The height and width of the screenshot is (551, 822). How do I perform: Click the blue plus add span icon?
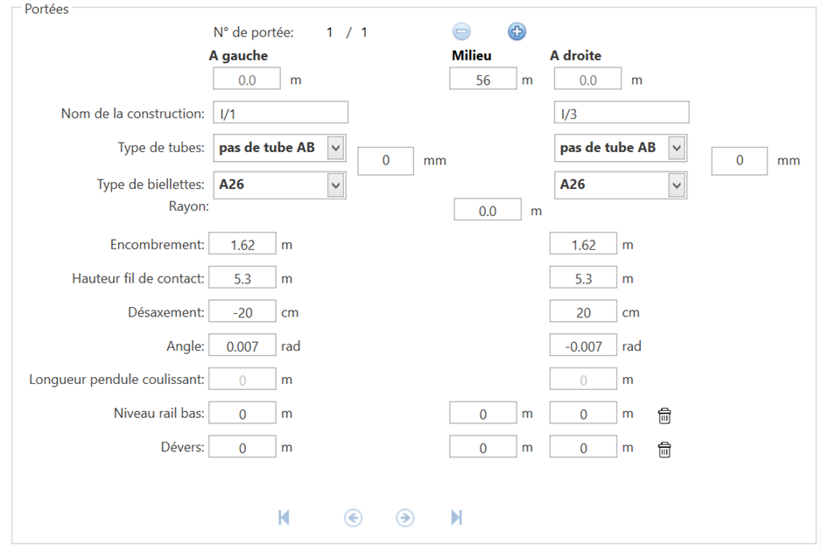tap(516, 32)
